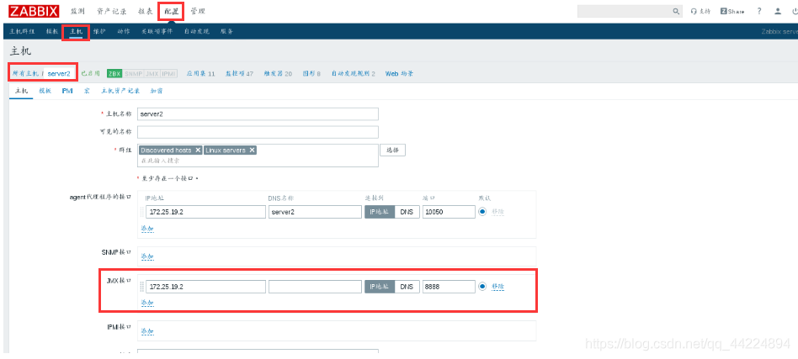
Task: Click the JMX interface row drag handle
Action: [142, 287]
